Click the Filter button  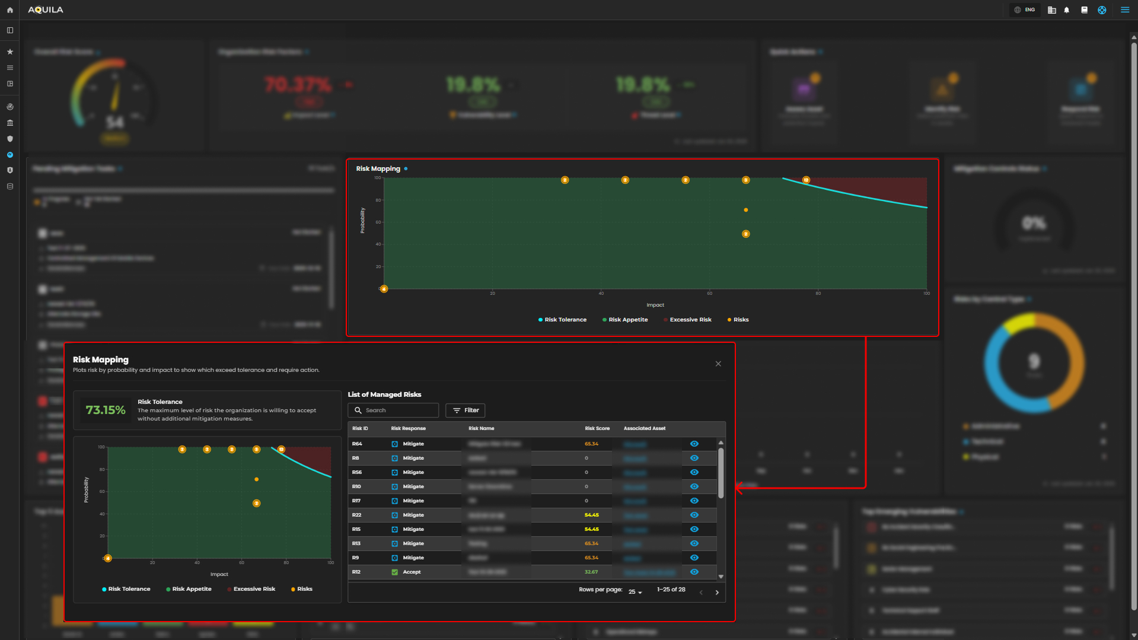[x=466, y=410]
